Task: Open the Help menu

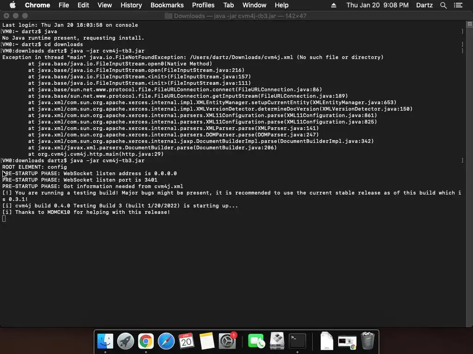Action: click(281, 5)
